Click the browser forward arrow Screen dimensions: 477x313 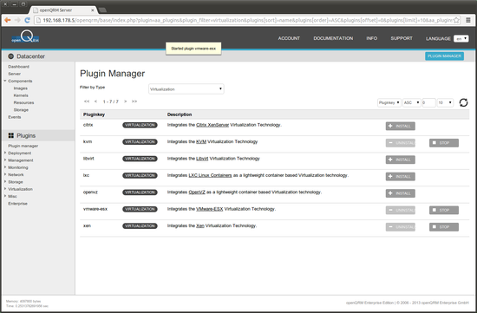pyautogui.click(x=17, y=20)
